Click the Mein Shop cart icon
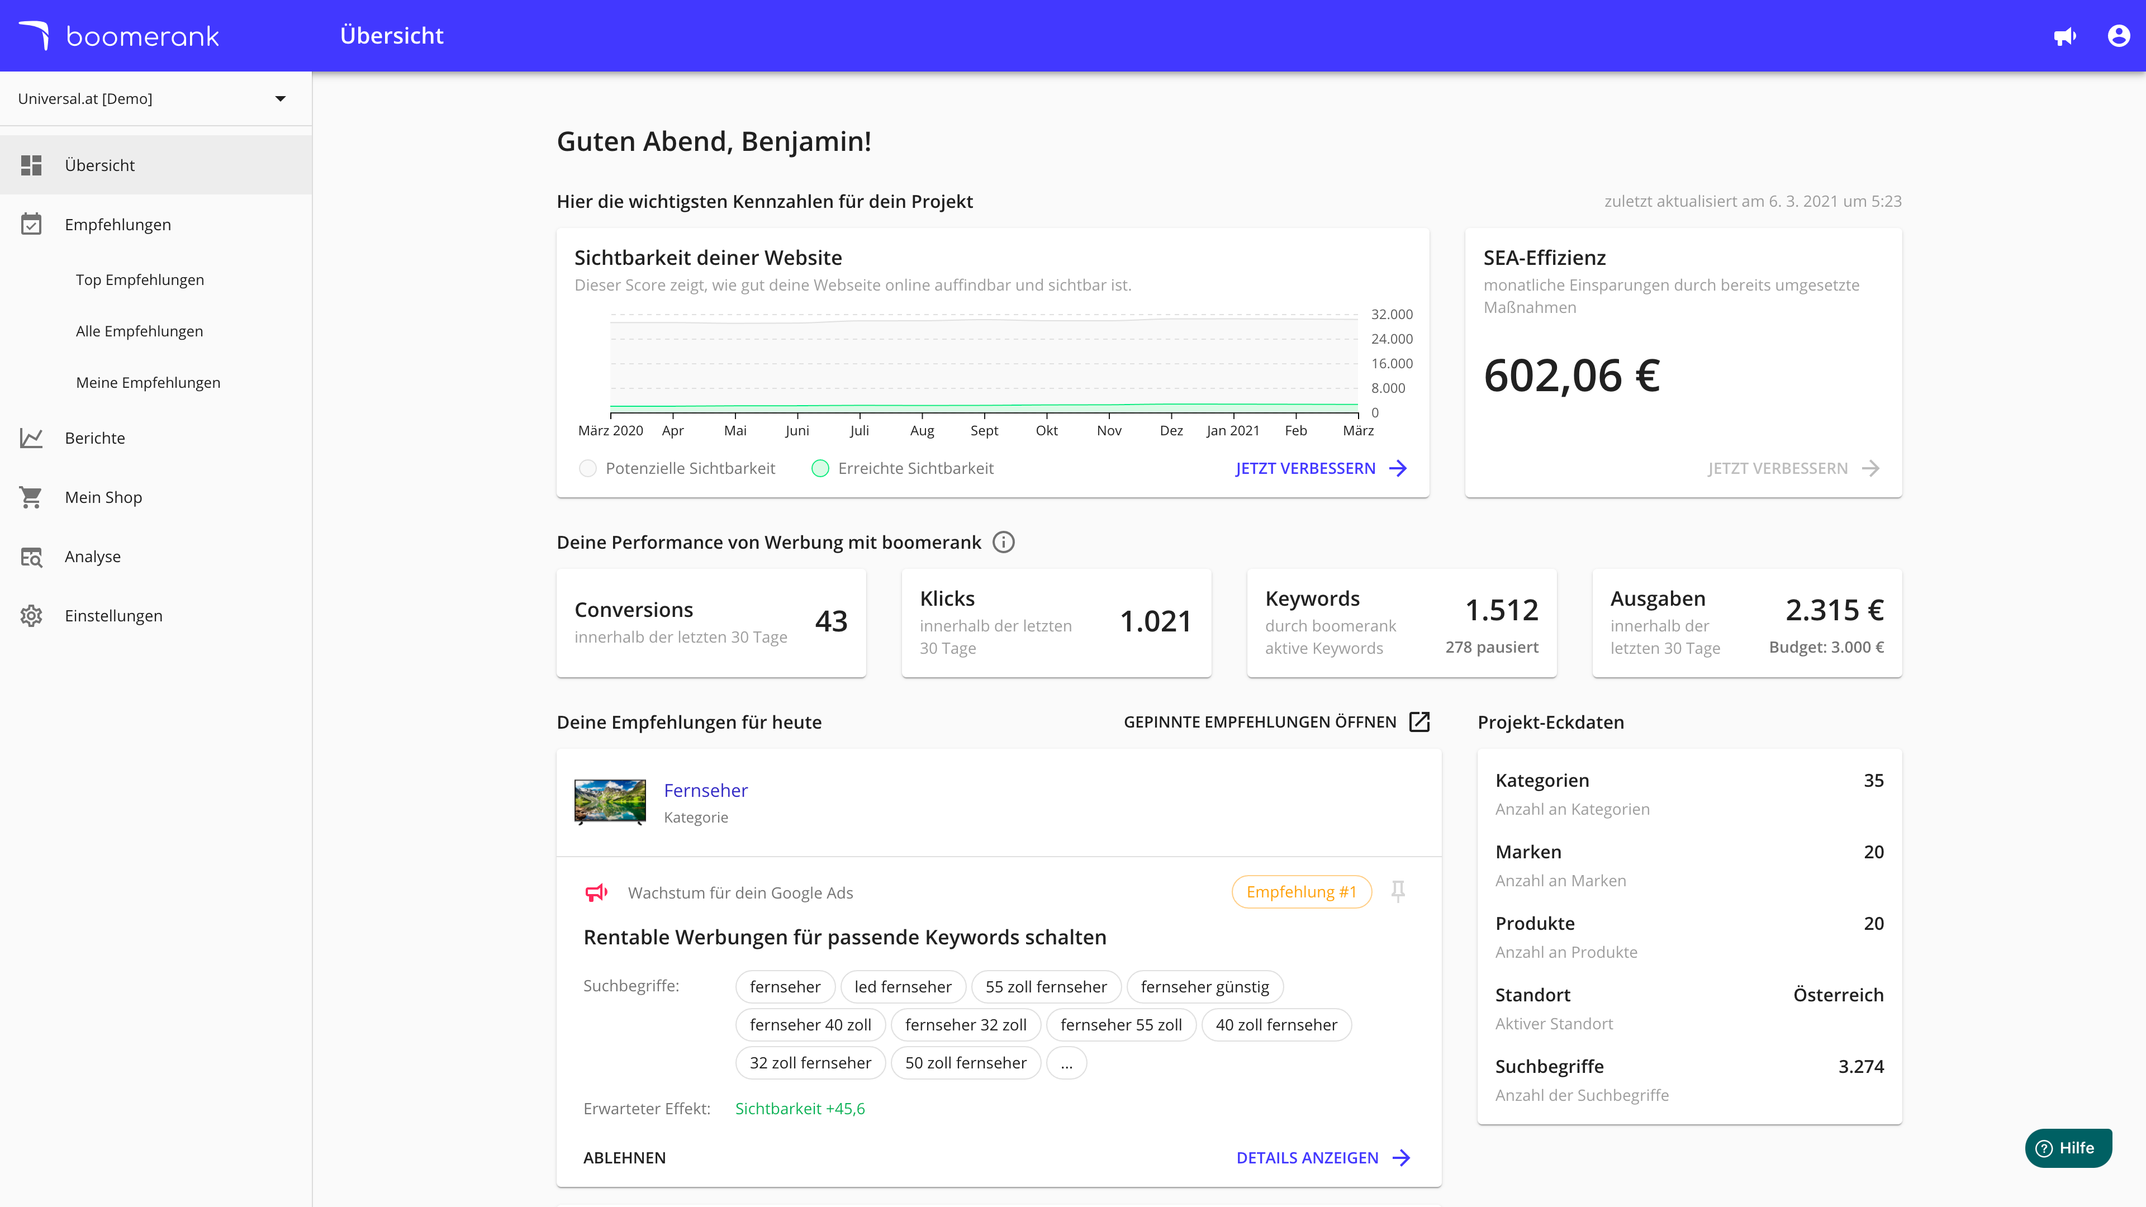This screenshot has height=1207, width=2146. [32, 497]
